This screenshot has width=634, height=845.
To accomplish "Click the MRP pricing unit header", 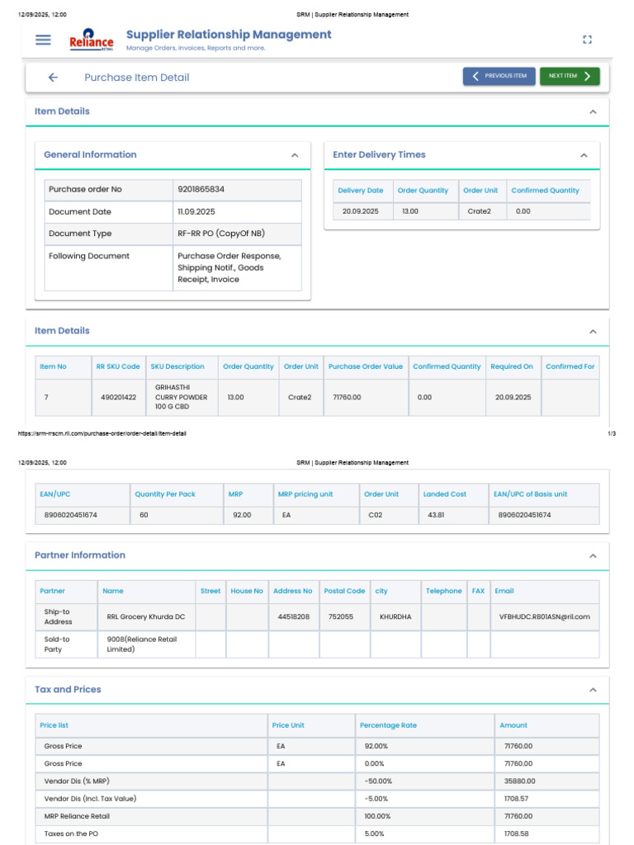I will click(305, 494).
